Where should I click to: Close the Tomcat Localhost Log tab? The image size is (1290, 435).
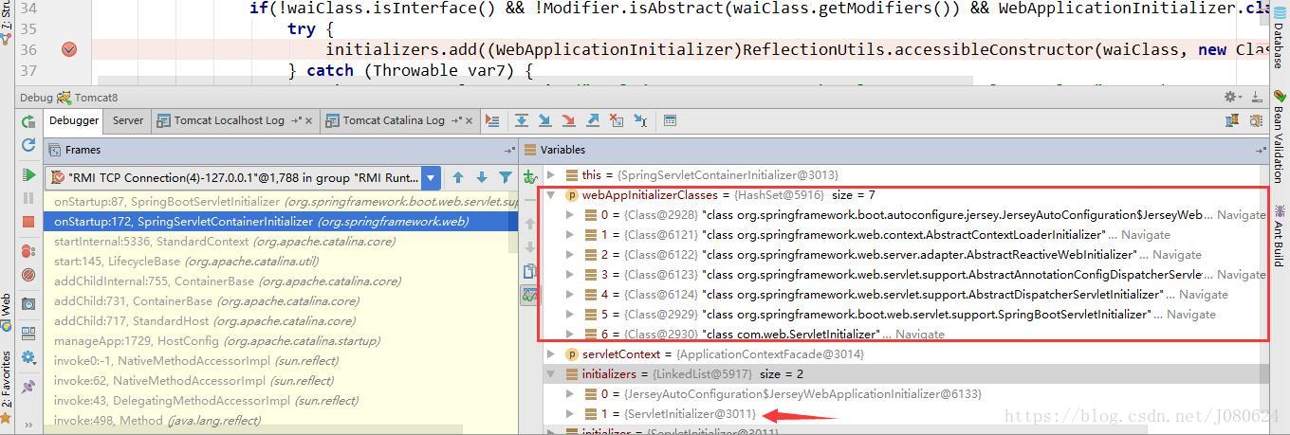click(309, 120)
